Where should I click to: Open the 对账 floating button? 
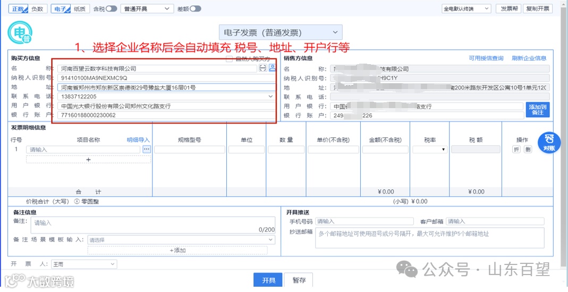click(549, 143)
